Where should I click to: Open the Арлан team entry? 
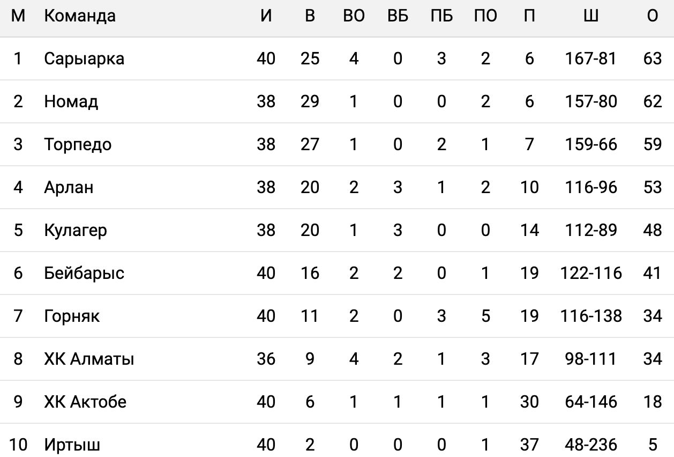pyautogui.click(x=69, y=187)
